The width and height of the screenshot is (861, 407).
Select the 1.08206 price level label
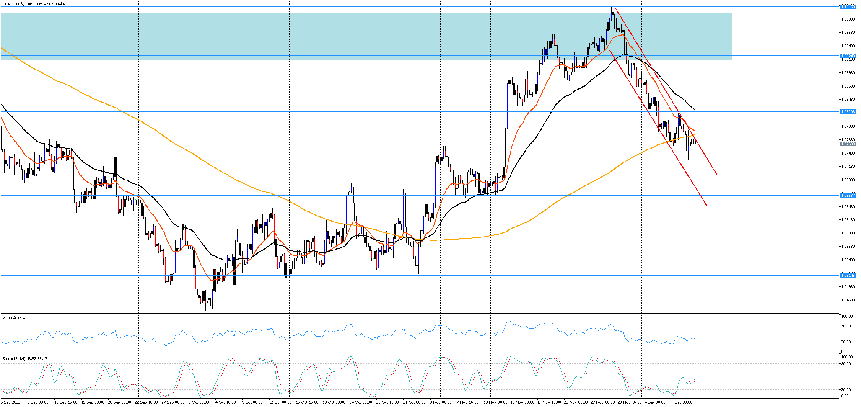point(848,112)
